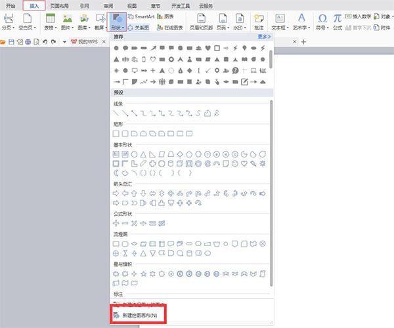Switch to the 视图 View tab
The image size is (394, 328).
pyautogui.click(x=132, y=6)
